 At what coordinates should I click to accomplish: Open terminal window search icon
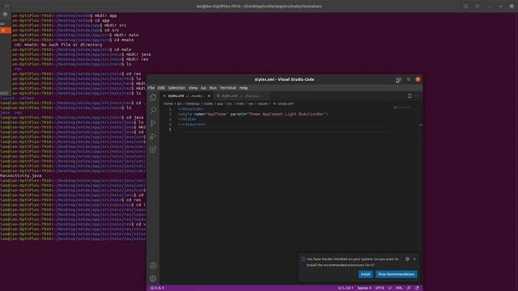pos(465,6)
